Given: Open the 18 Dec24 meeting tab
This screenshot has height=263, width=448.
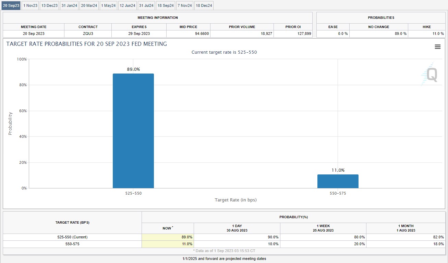Looking at the screenshot, I should click(204, 5).
